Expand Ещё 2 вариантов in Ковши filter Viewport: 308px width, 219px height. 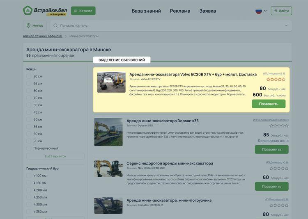click(55, 156)
